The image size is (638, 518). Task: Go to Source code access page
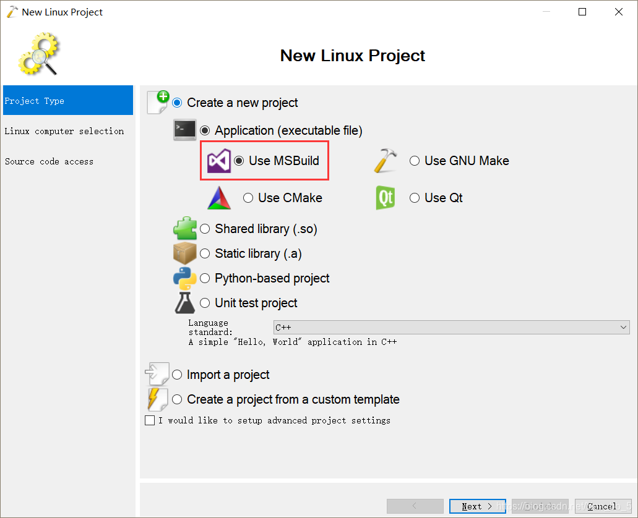click(x=49, y=162)
